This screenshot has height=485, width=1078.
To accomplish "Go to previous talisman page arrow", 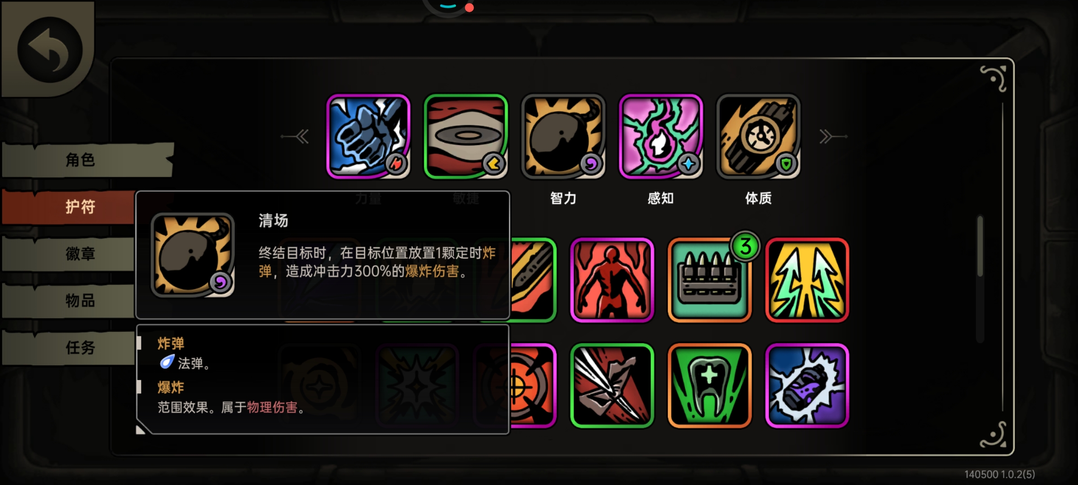I will pos(295,136).
